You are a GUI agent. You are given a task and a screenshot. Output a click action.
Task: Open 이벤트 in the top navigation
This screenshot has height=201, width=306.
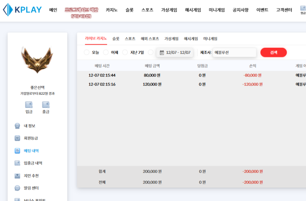(262, 10)
